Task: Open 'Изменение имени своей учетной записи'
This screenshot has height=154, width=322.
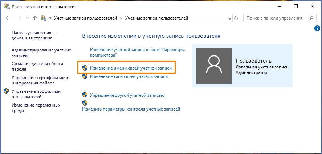Action: (x=131, y=68)
